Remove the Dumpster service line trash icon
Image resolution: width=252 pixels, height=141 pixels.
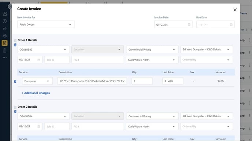coord(15,81)
